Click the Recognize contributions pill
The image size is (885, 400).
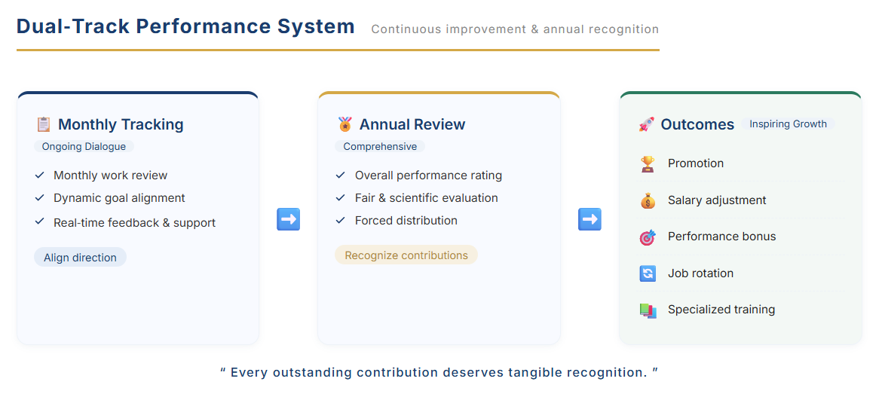pos(406,255)
